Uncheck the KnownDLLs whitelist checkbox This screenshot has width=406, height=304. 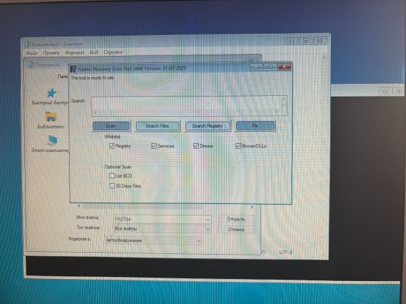pyautogui.click(x=238, y=146)
